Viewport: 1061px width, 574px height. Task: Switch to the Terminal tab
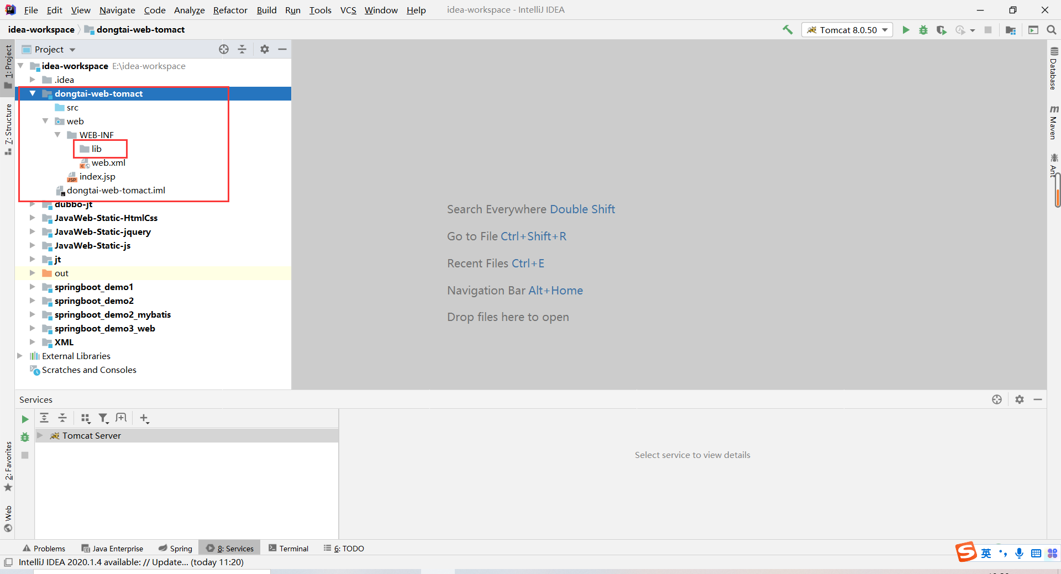288,548
